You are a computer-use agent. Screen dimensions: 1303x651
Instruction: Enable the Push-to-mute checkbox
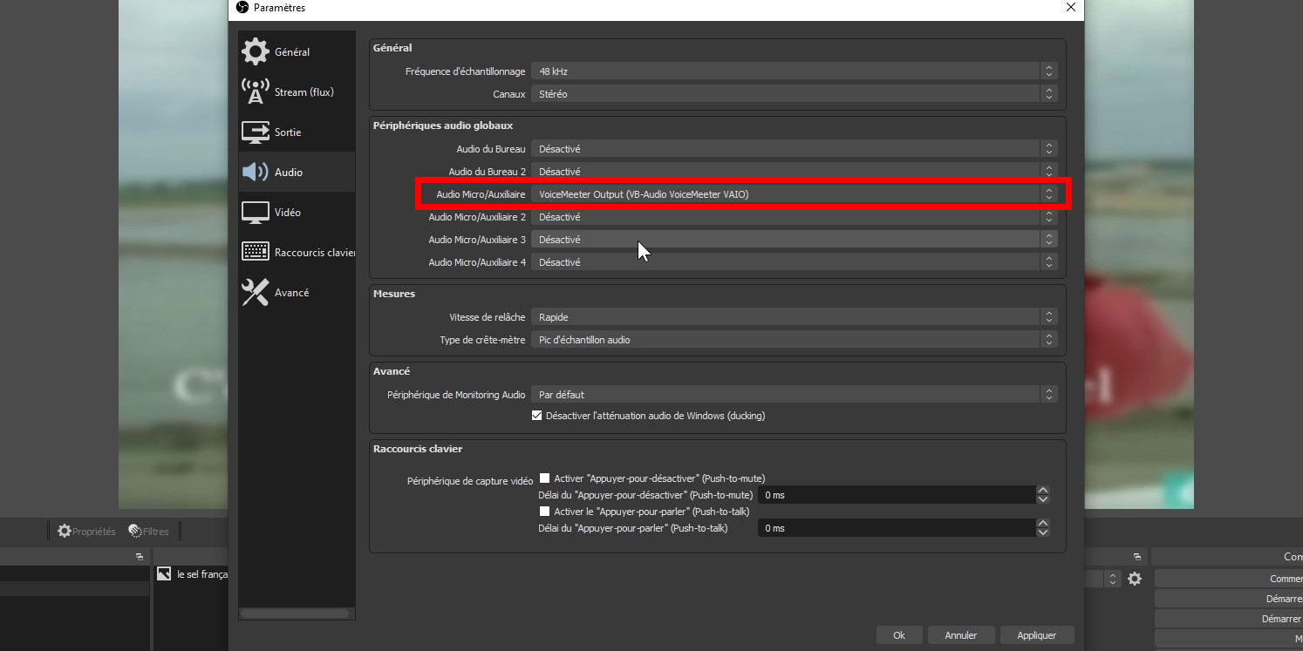tap(545, 478)
